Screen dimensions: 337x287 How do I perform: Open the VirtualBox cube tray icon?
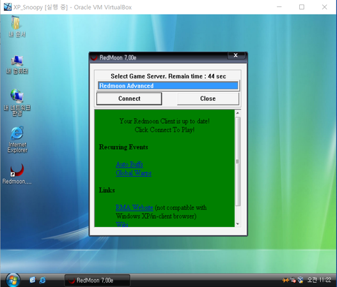click(x=301, y=280)
